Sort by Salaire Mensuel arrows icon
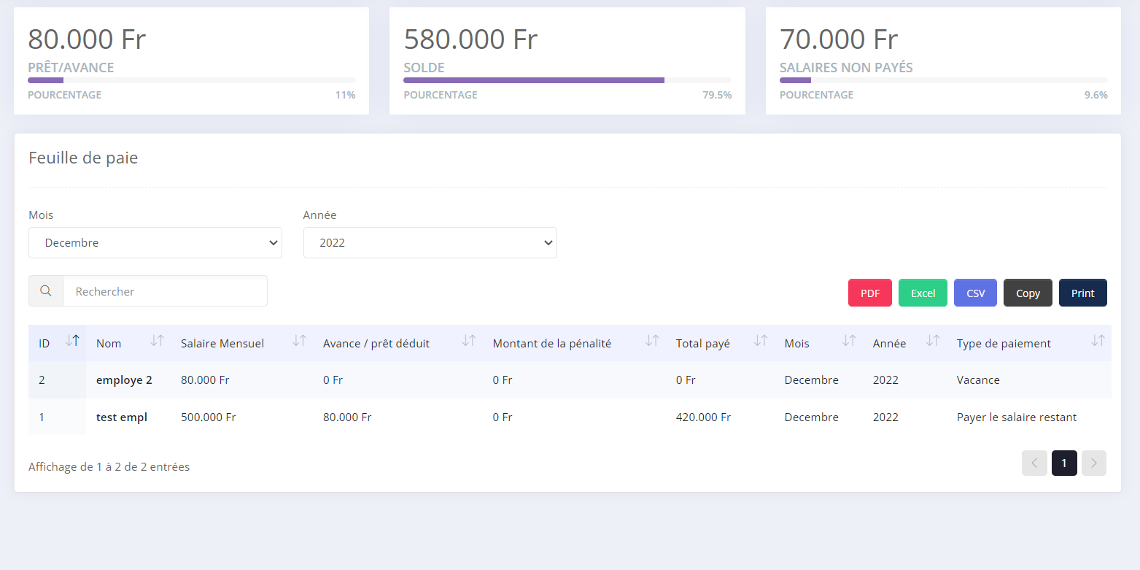This screenshot has height=570, width=1140. [x=299, y=341]
